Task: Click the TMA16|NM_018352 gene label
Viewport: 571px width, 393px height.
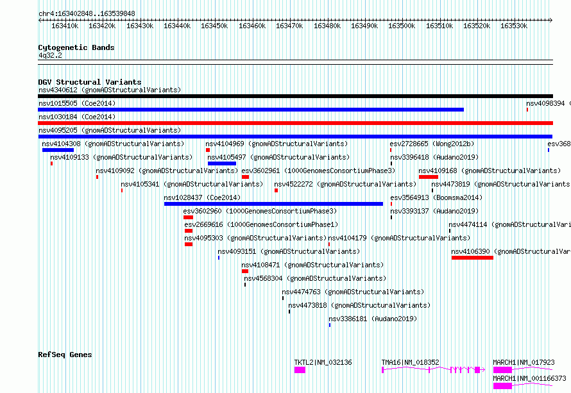Action: point(411,362)
